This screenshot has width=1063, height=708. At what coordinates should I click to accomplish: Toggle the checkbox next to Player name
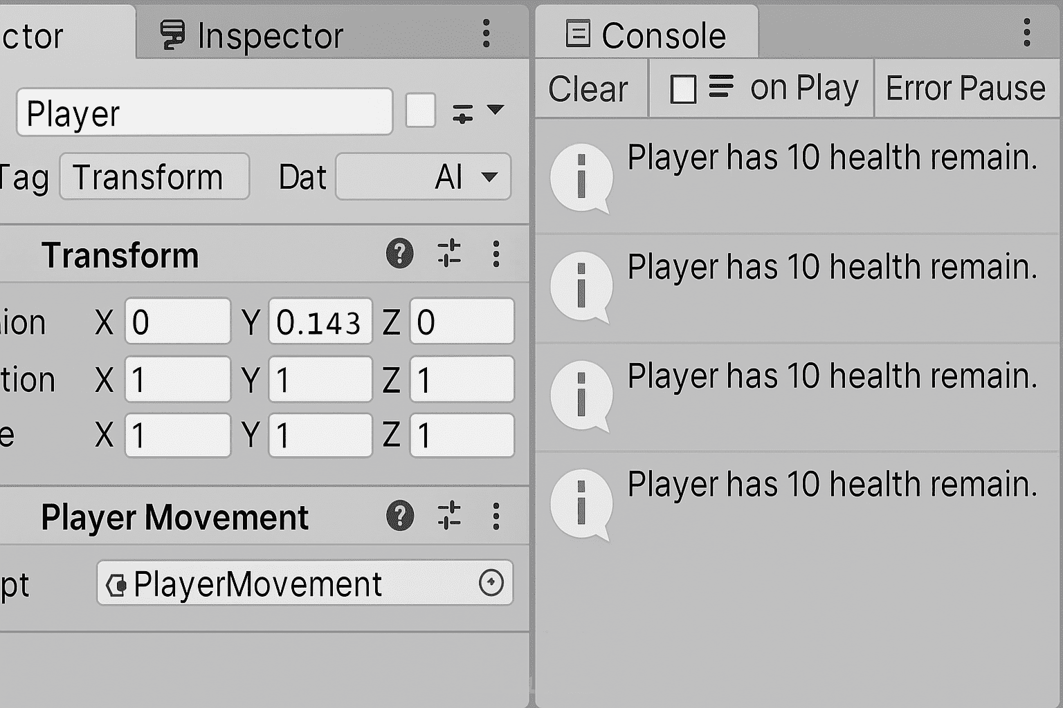click(x=420, y=111)
